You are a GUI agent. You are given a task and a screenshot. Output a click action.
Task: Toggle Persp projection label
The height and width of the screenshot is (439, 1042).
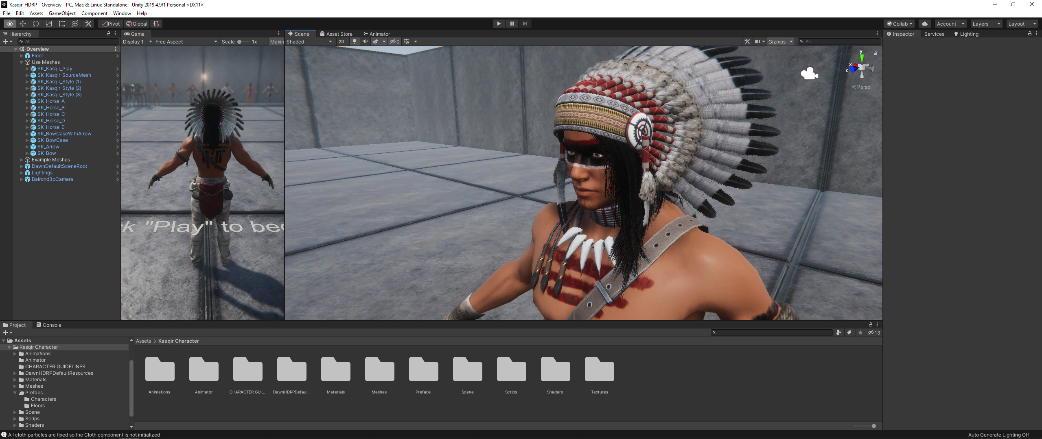coord(861,87)
